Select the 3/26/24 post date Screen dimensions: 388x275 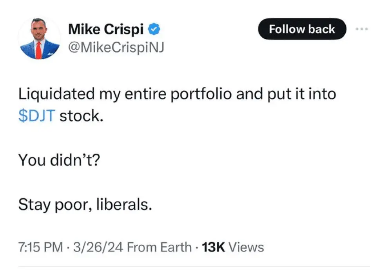pyautogui.click(x=97, y=247)
